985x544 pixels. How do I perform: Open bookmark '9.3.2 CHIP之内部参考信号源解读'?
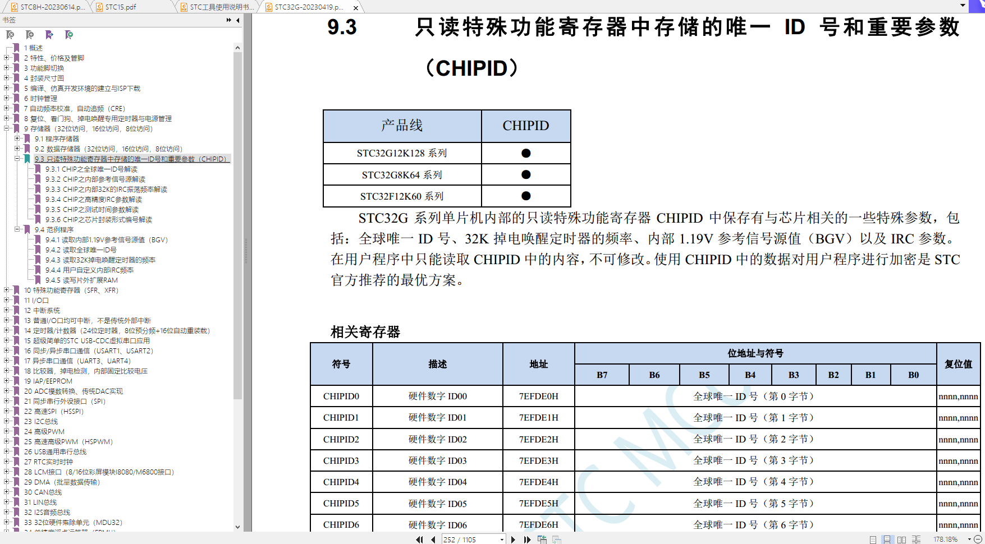[95, 179]
